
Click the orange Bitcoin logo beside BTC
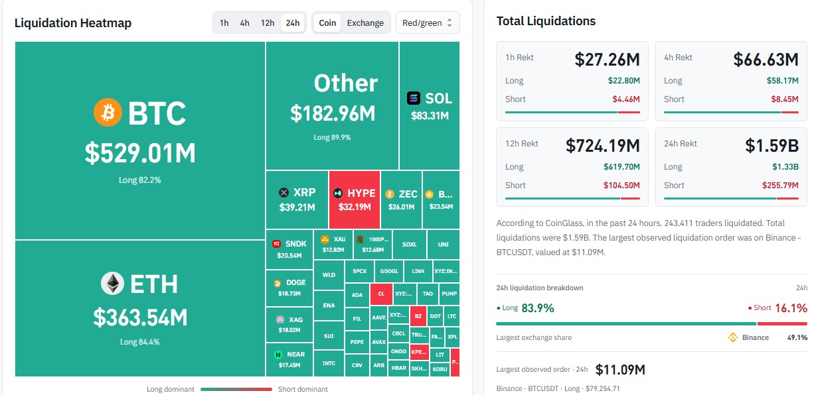[108, 113]
